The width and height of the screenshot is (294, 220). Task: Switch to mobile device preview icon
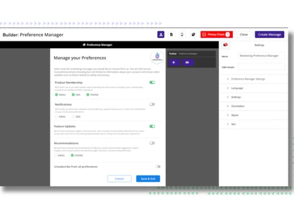[182, 35]
